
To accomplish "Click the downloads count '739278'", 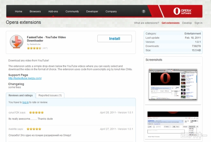I will pyautogui.click(x=196, y=46).
